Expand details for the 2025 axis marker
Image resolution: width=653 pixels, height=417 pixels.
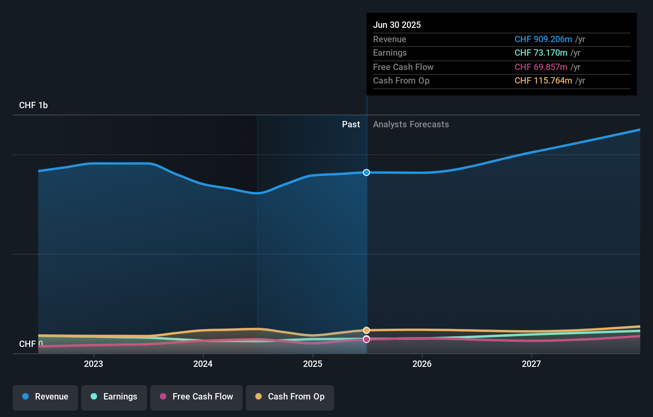click(313, 364)
